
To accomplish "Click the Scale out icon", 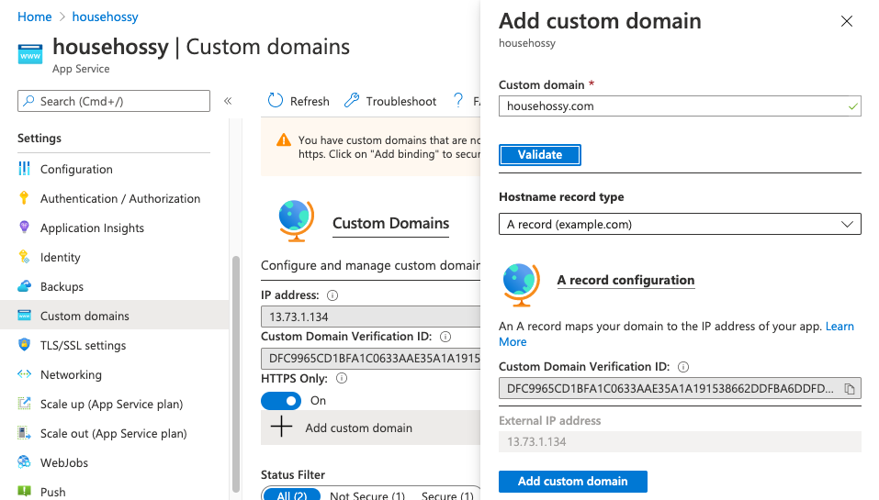I will click(24, 433).
